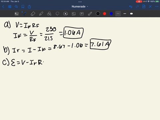
Task: Select the medium stroke width
Action: point(125,14)
